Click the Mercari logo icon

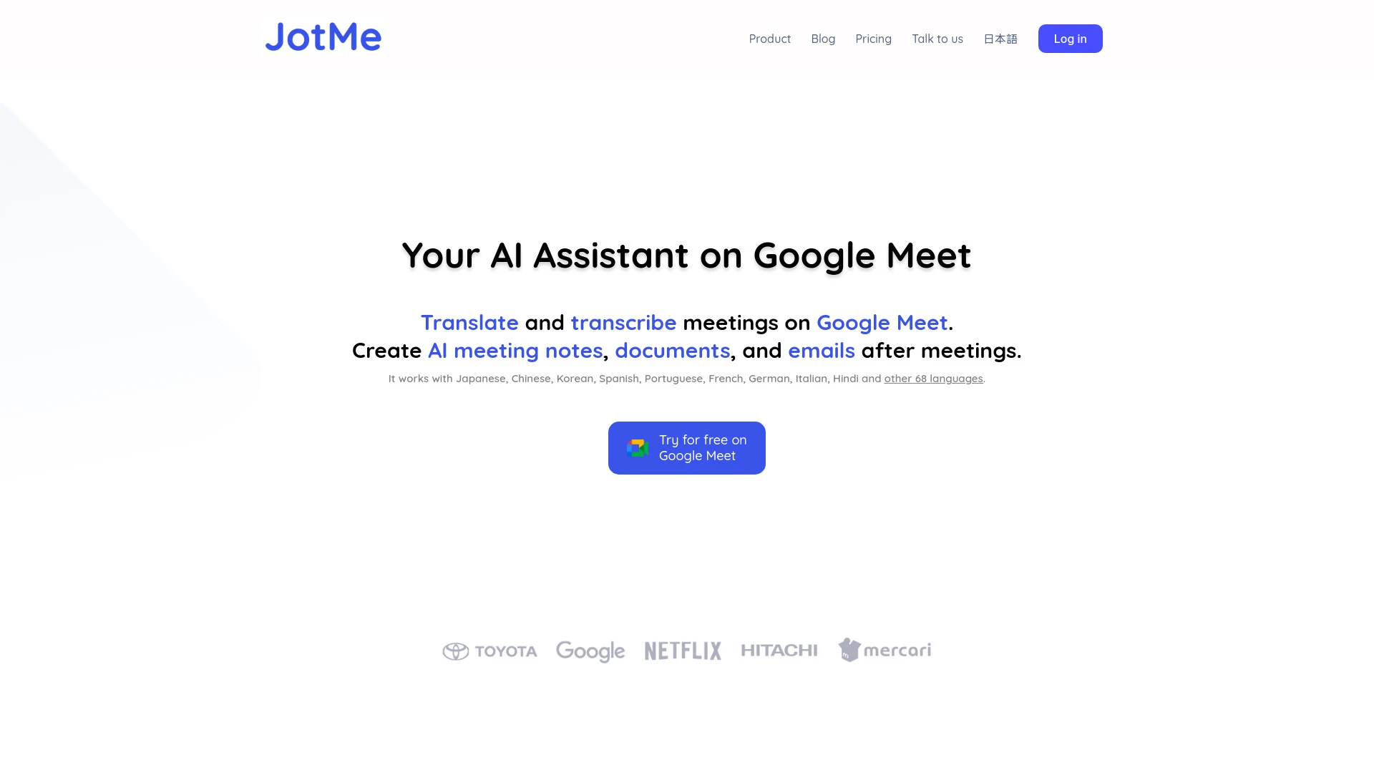846,649
